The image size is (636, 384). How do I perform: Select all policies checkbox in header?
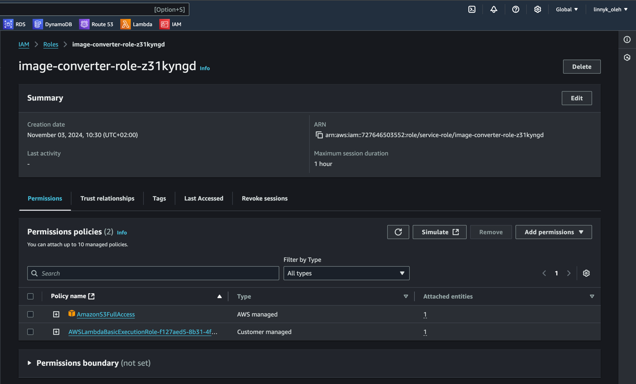(30, 296)
